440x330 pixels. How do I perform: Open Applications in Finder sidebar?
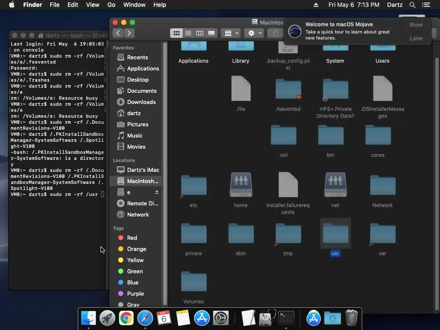click(138, 68)
